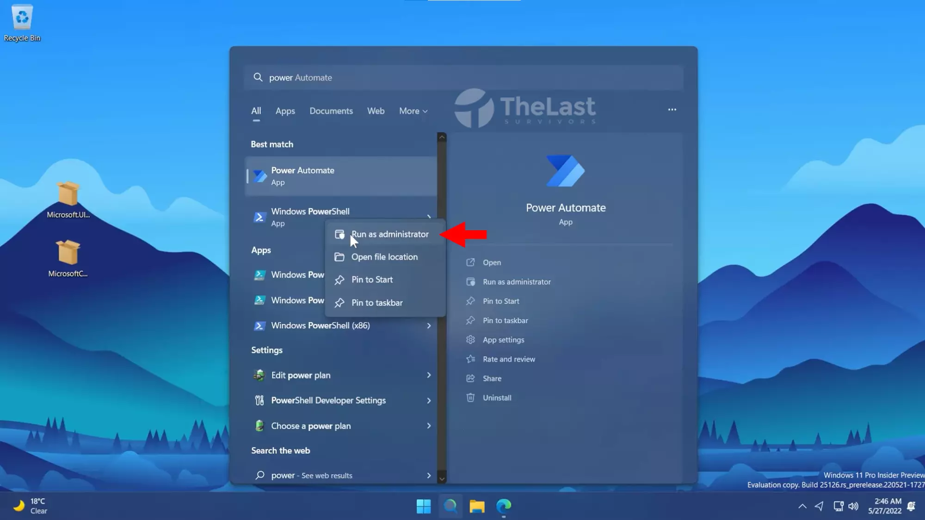Show hidden icons with the tray chevron
This screenshot has width=925, height=520.
coord(802,506)
